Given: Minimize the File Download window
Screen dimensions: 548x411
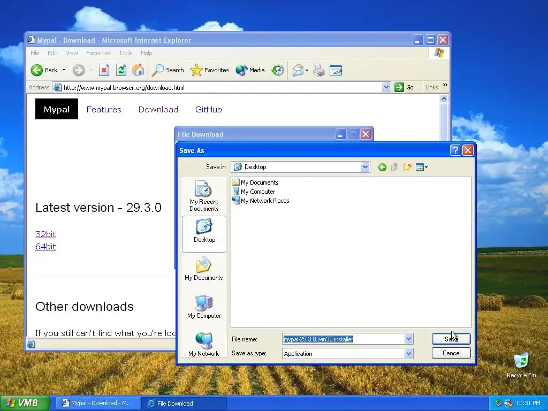Looking at the screenshot, I should click(x=341, y=134).
